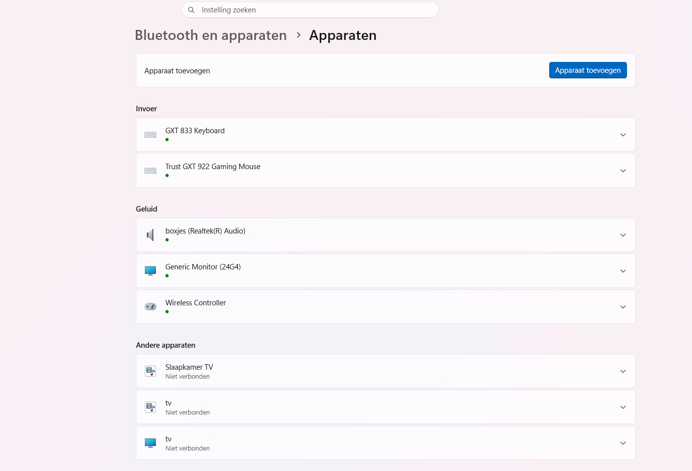Click the blue Apparaat toevoegen button
The image size is (692, 471).
coord(588,70)
